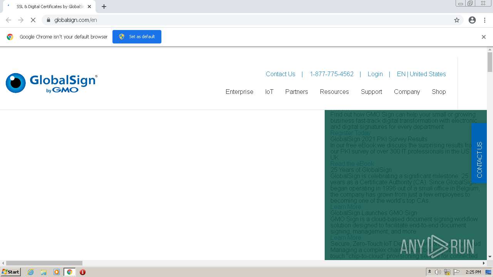Viewport: 493px width, 277px height.
Task: Click phone number 1-877-775-4562
Action: pyautogui.click(x=332, y=74)
